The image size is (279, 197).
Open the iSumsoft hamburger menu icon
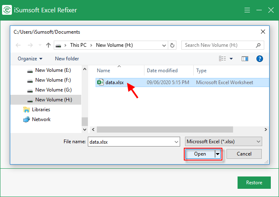pos(247,10)
